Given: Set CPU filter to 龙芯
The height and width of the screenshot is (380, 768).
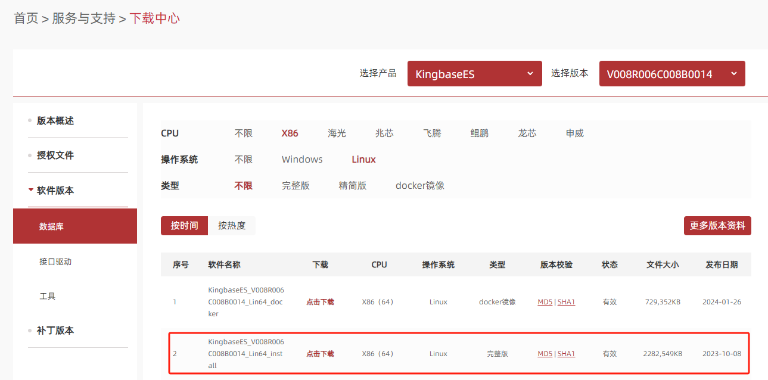Looking at the screenshot, I should point(527,133).
